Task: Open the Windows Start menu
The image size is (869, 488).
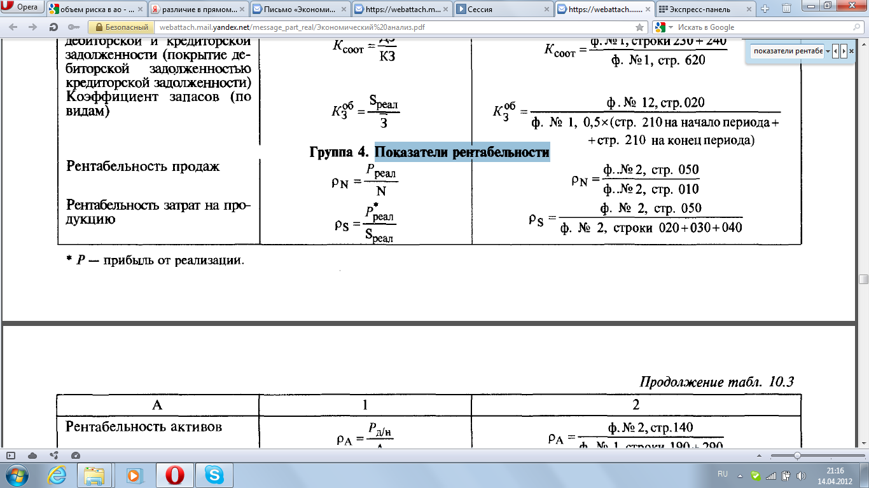Action: [16, 475]
